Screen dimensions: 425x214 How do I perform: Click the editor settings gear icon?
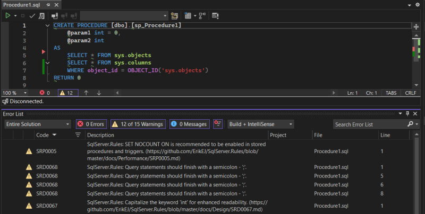coord(418,5)
